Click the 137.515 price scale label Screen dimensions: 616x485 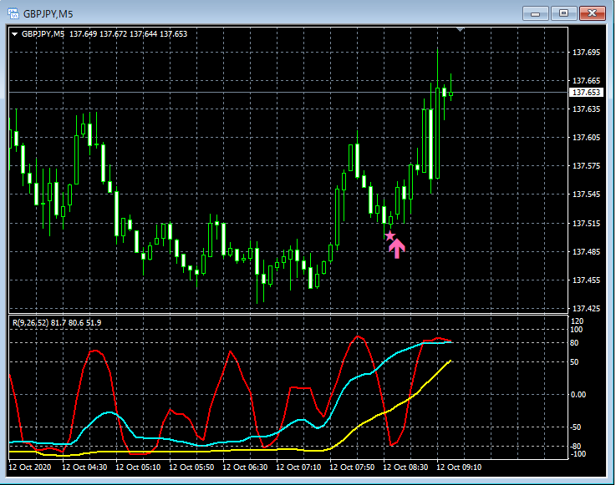pyautogui.click(x=586, y=223)
